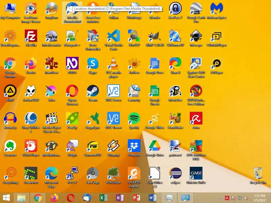271x203 pixels.
Task: Open File Explorer from the taskbar
Action: point(21,198)
